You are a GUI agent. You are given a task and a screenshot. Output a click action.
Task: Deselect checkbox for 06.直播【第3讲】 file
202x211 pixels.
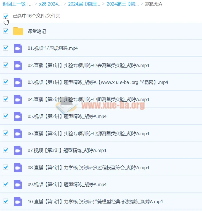[x=6, y=133]
